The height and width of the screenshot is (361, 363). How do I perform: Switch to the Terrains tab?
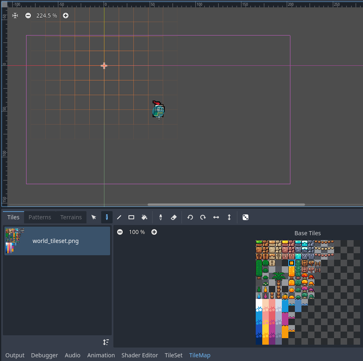pyautogui.click(x=71, y=217)
